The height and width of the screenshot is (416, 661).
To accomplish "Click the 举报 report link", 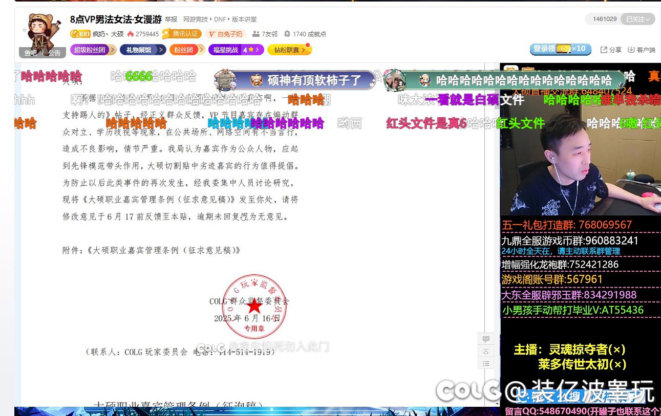I will (171, 19).
